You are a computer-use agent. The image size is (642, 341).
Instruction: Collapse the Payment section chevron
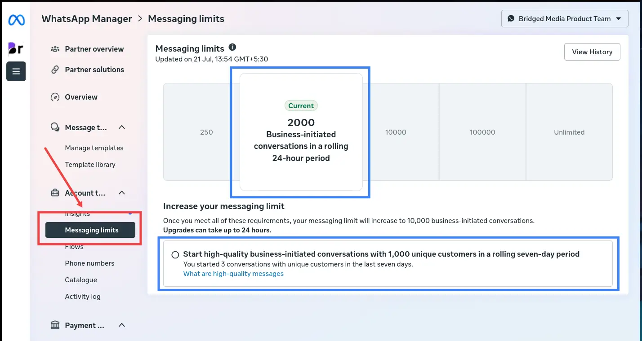point(121,325)
